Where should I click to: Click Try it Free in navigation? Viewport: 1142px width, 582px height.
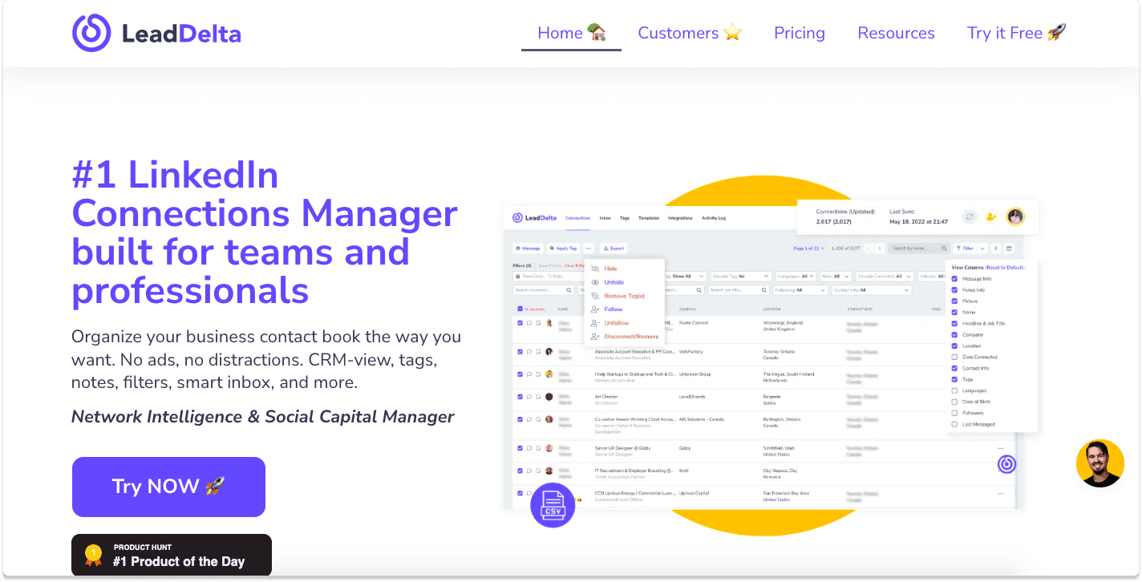tap(1016, 33)
